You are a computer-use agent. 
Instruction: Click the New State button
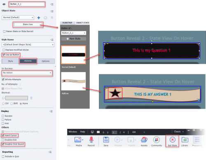74,39
